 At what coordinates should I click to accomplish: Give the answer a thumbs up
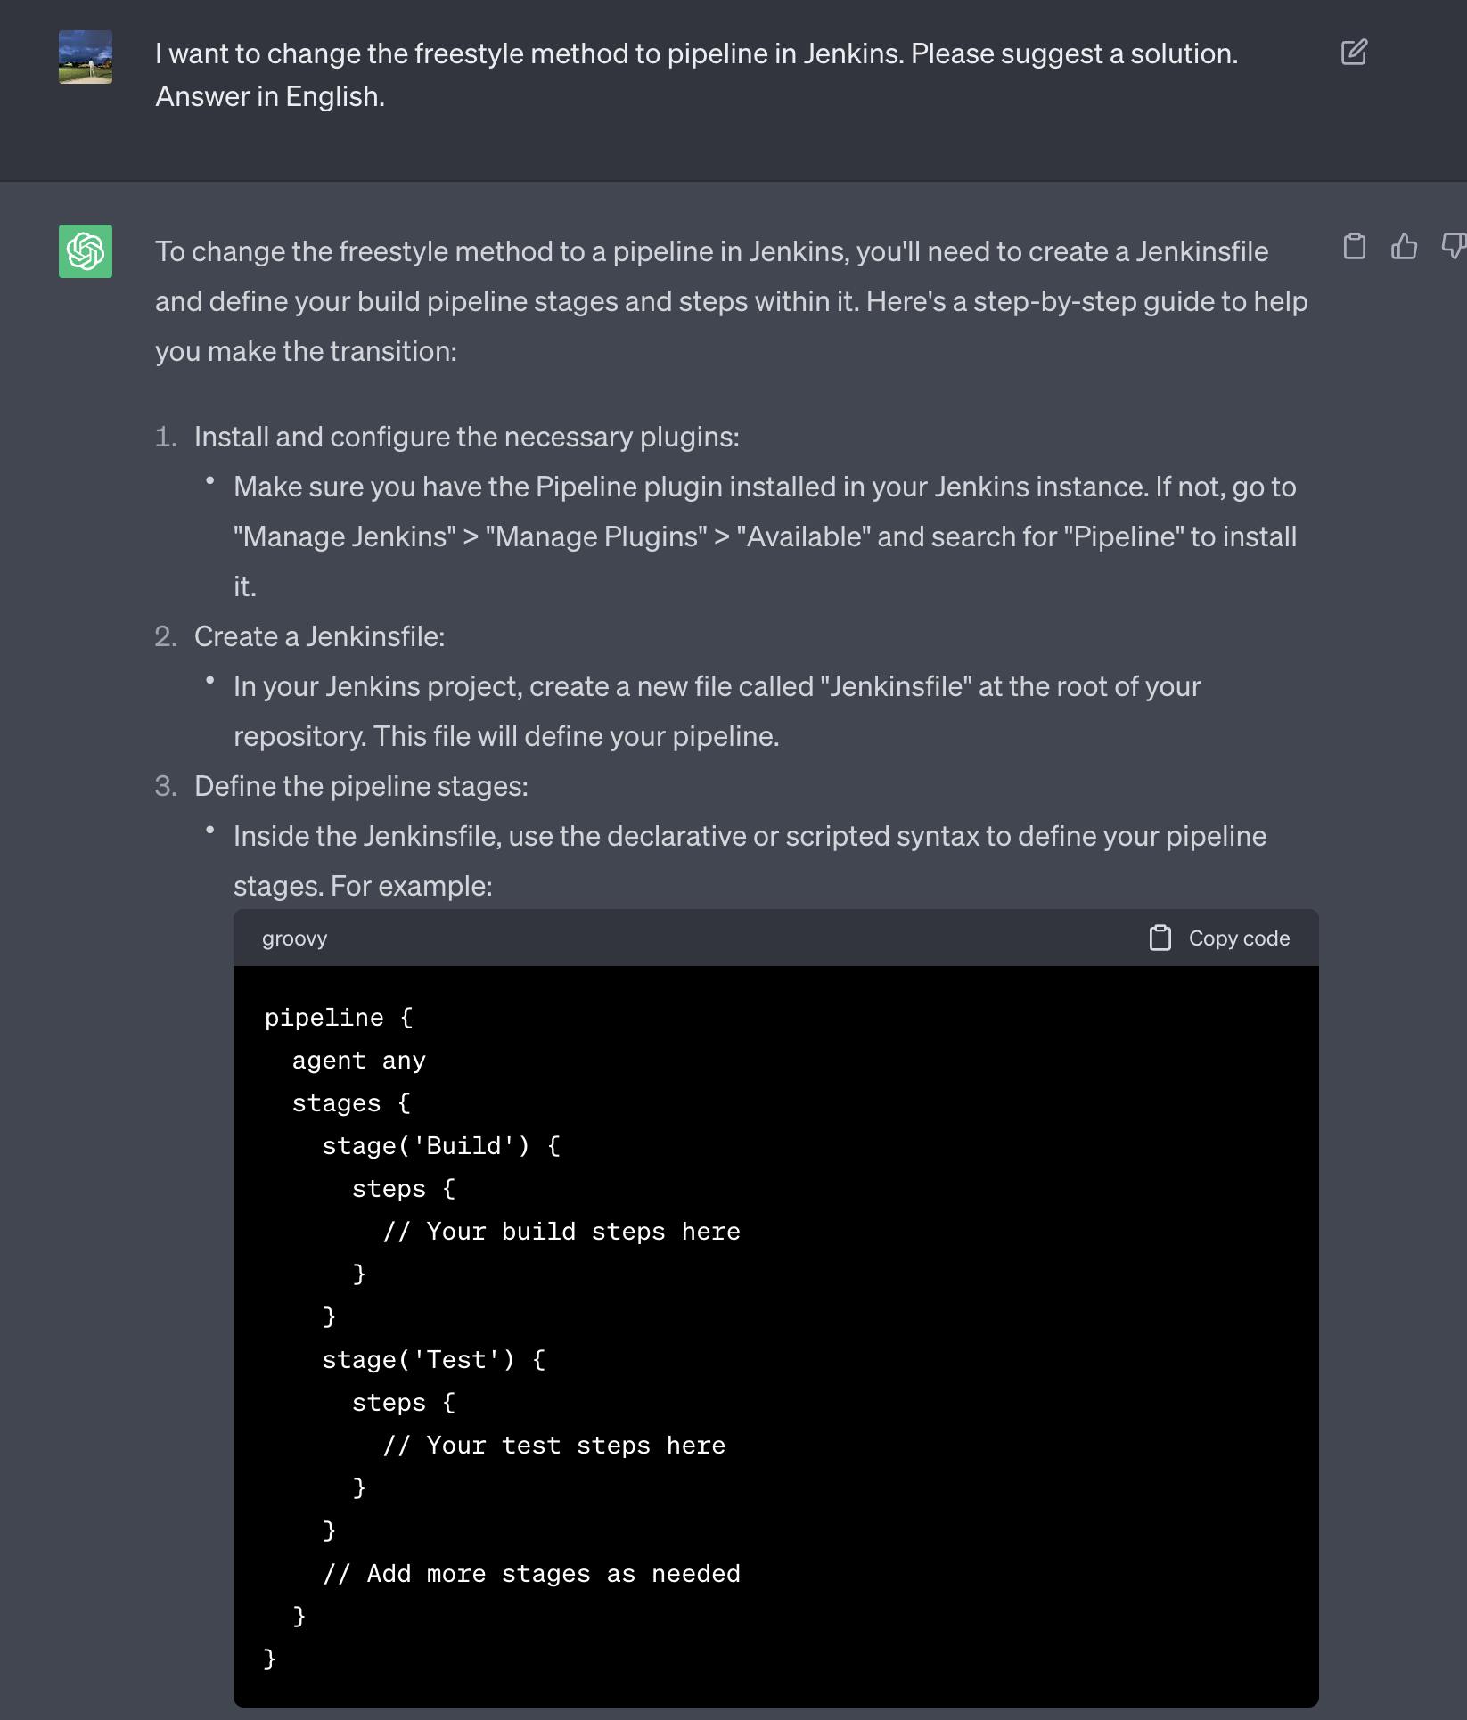click(x=1404, y=246)
